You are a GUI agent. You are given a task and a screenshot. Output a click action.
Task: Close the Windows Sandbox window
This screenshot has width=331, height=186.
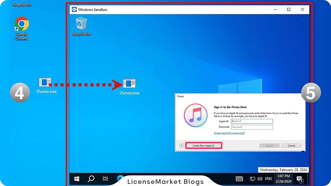click(x=302, y=10)
